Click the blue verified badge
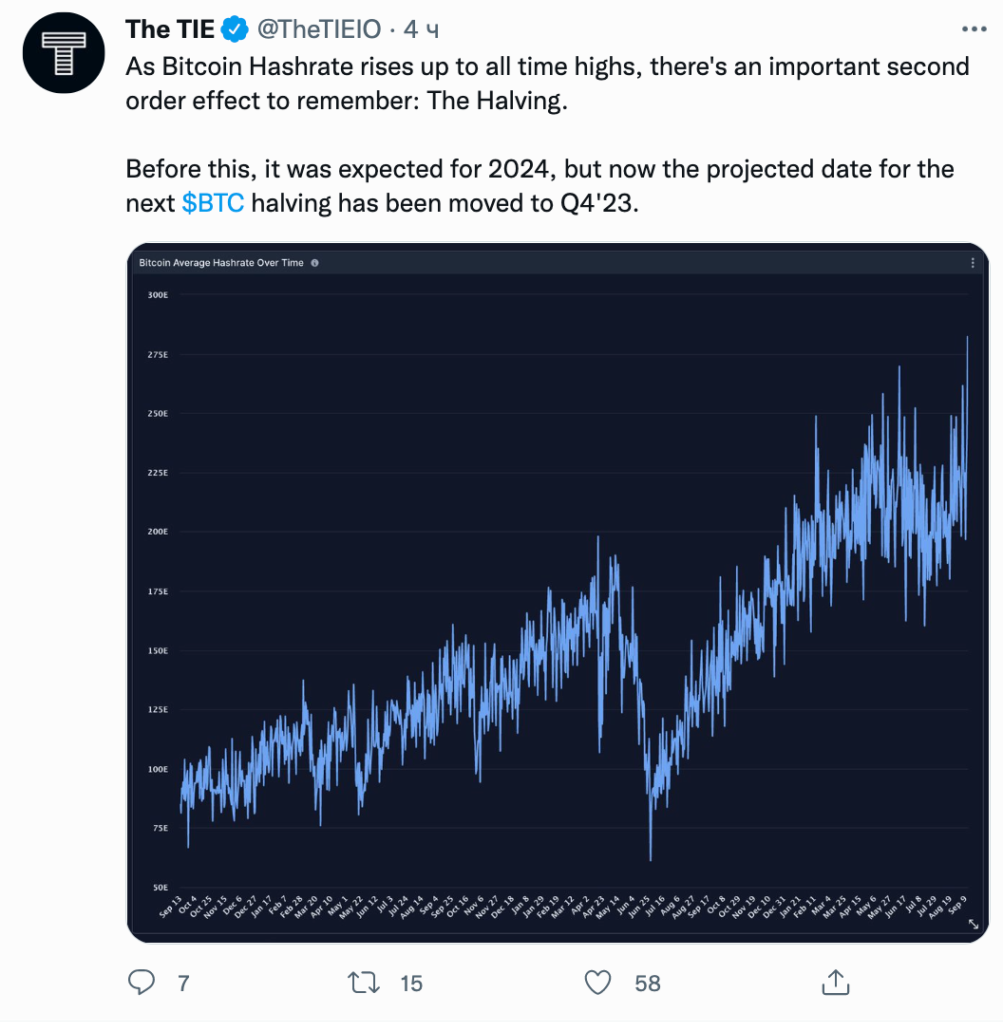Image resolution: width=1003 pixels, height=1031 pixels. tap(234, 30)
